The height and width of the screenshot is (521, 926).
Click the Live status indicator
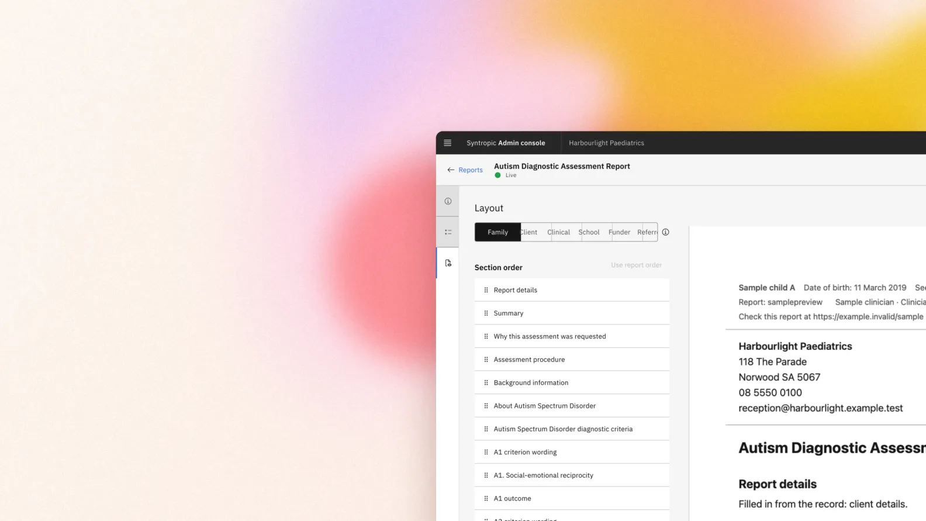tap(506, 175)
